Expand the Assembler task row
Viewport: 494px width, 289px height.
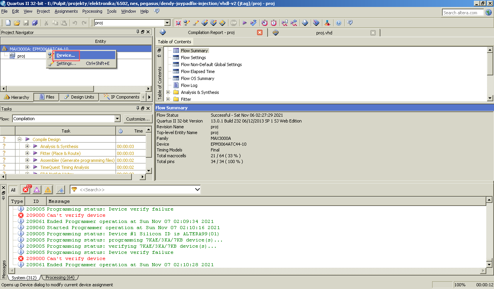(x=27, y=160)
